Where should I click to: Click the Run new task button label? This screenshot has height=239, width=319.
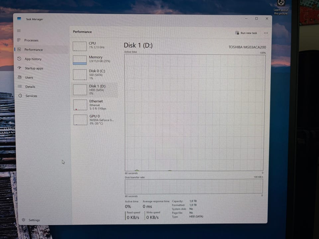pos(249,33)
